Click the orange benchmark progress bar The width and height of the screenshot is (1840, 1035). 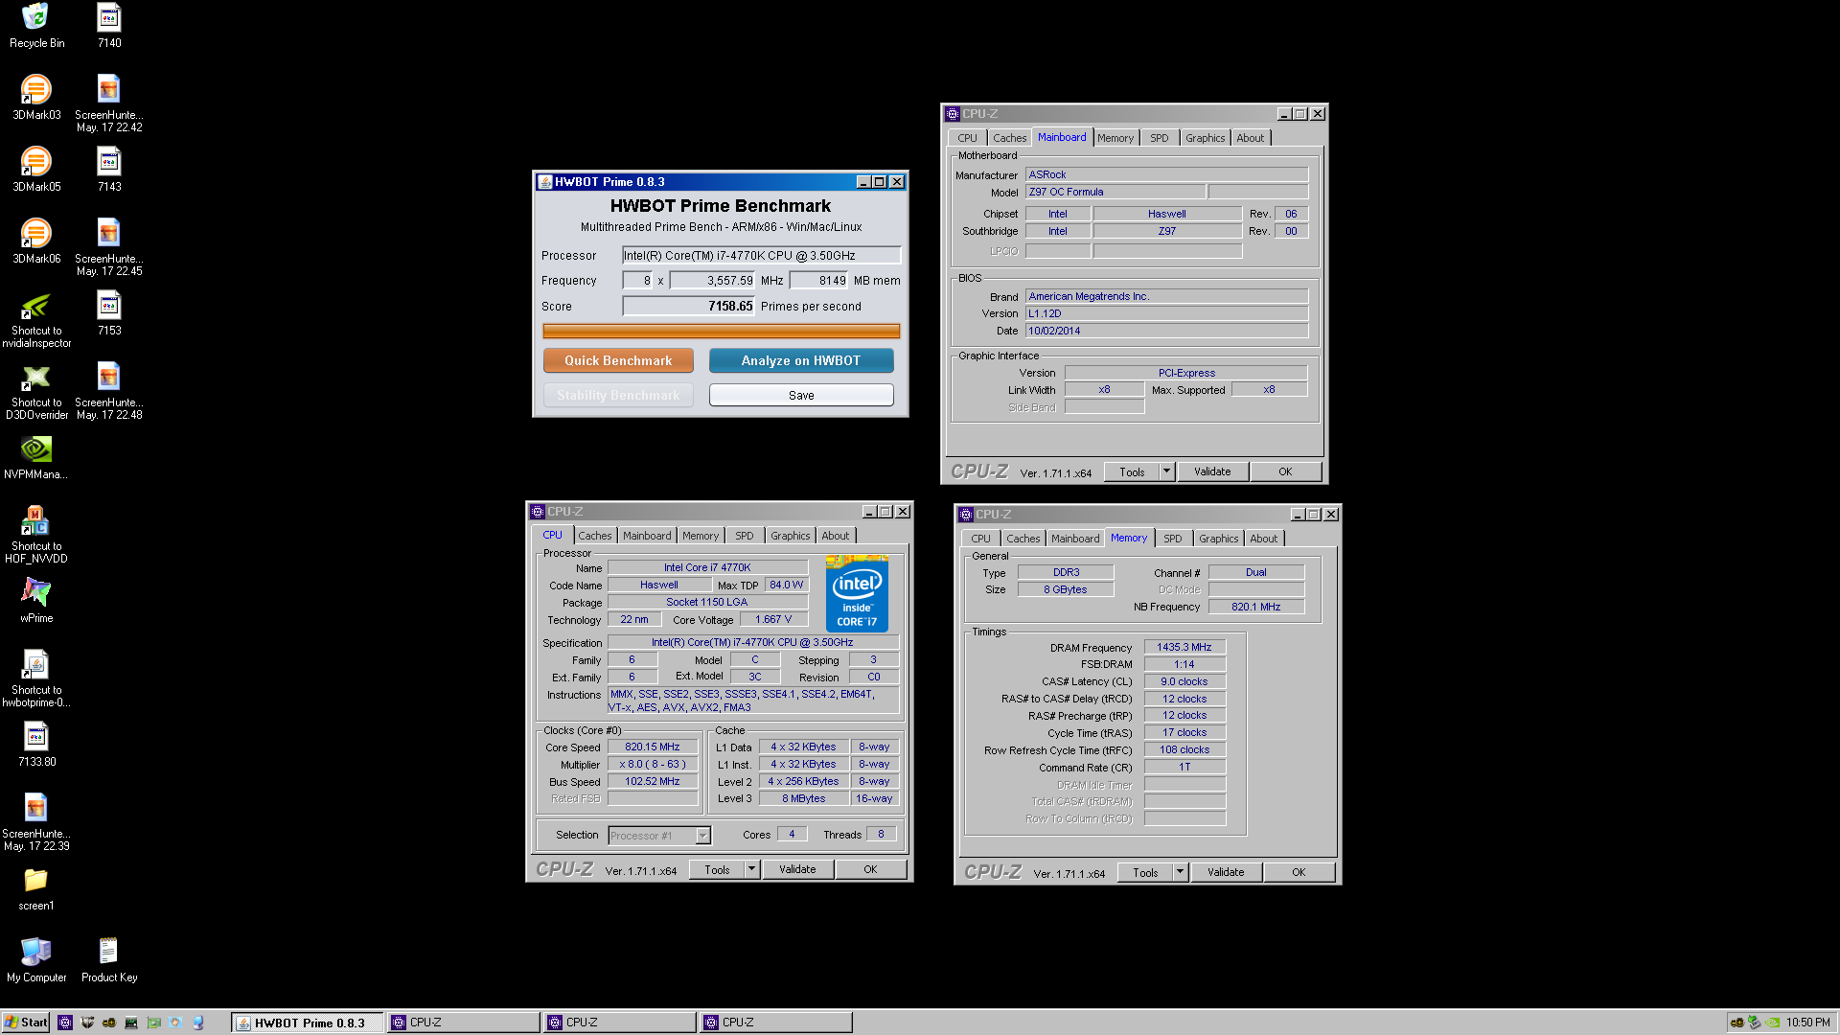point(722,331)
